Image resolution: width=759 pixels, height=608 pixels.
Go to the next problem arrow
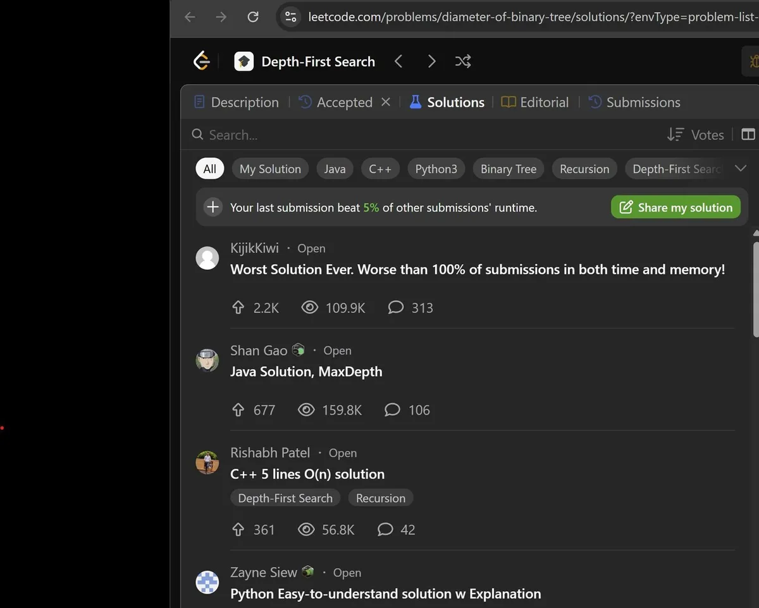(x=431, y=61)
